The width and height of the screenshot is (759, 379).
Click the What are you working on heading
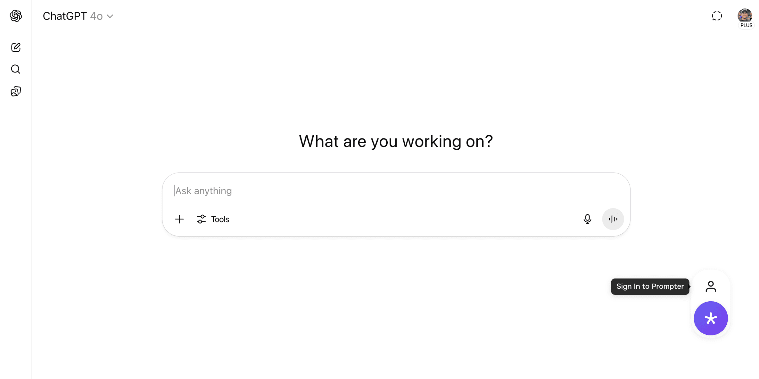pyautogui.click(x=396, y=141)
